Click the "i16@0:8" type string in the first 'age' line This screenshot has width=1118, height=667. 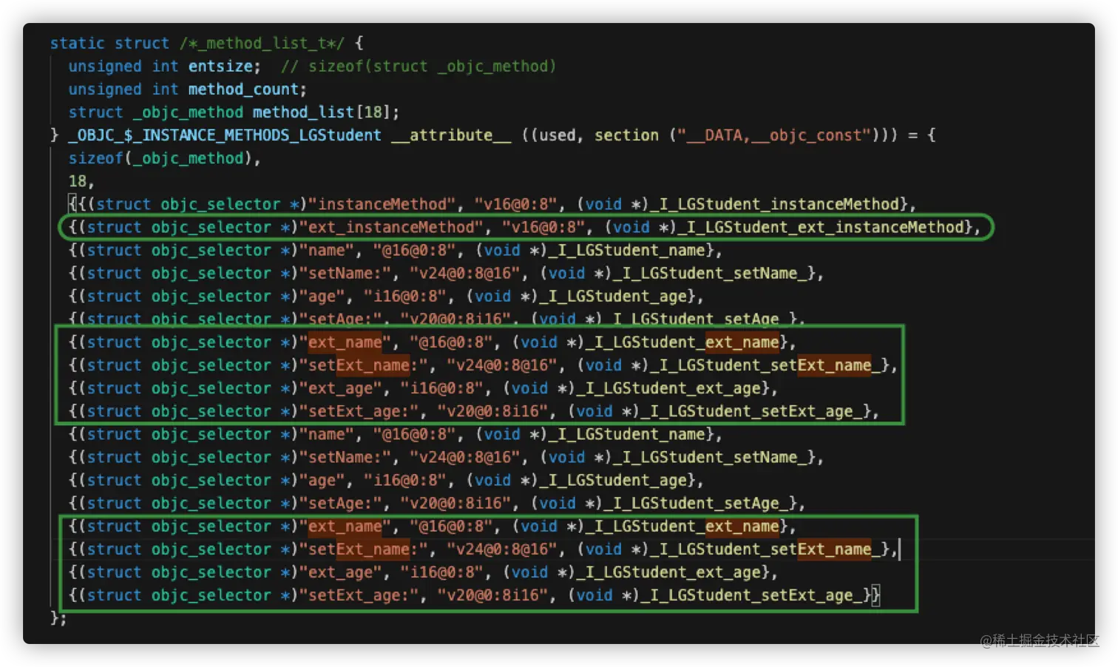(405, 296)
